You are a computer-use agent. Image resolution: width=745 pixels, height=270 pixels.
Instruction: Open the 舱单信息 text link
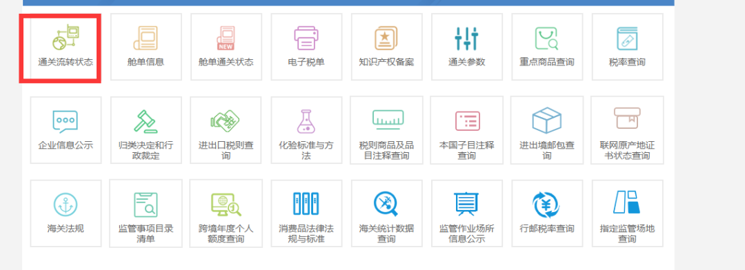pos(146,62)
